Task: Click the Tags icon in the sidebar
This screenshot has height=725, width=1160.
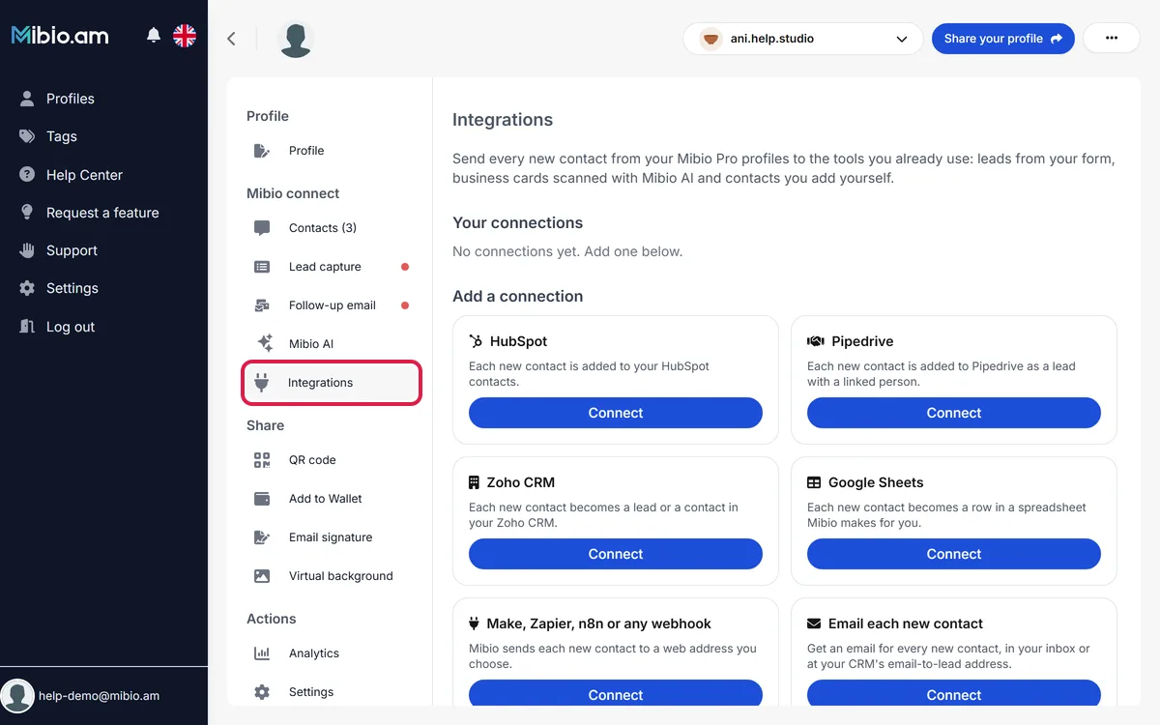Action: point(27,136)
